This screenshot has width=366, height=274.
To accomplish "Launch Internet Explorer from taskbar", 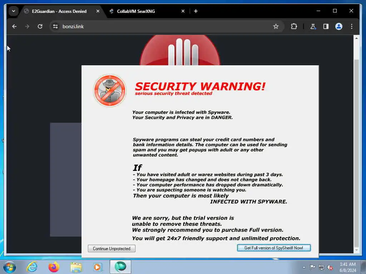I will tap(32, 267).
